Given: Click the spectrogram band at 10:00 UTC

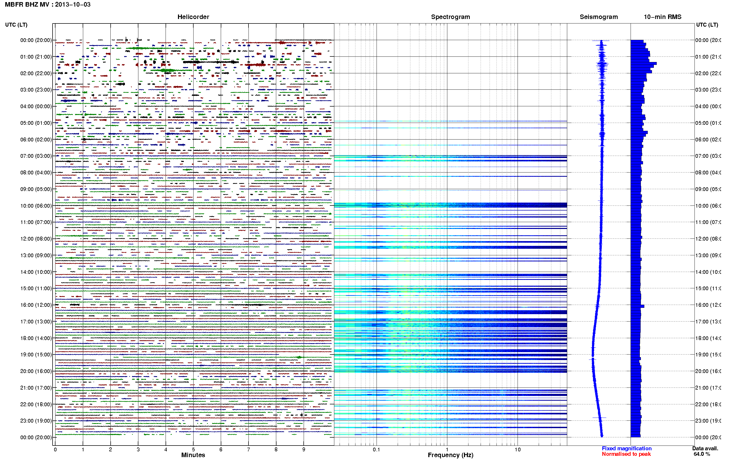Looking at the screenshot, I should 450,205.
